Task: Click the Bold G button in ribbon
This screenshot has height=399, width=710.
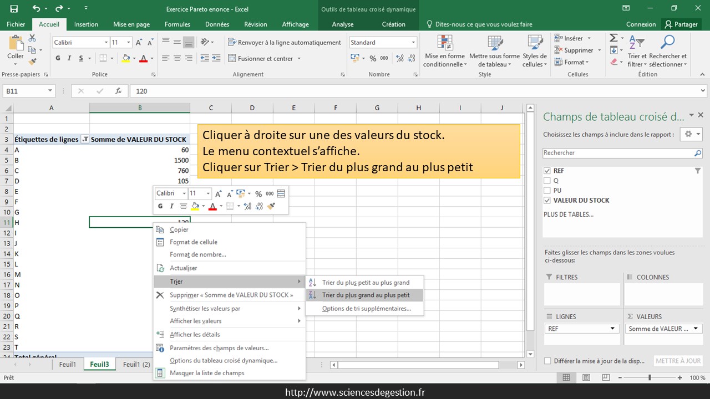Action: tap(58, 58)
